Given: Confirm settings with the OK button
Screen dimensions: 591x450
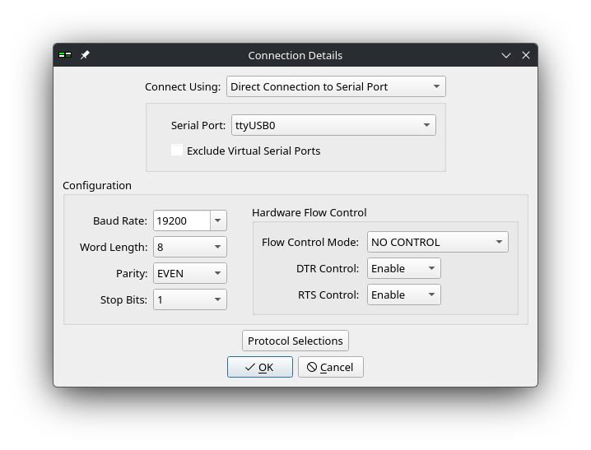Looking at the screenshot, I should [259, 367].
